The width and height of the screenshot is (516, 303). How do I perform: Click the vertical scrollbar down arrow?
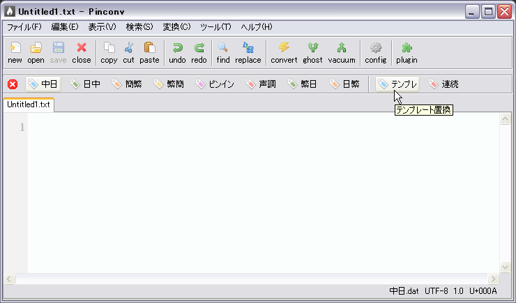point(505,267)
